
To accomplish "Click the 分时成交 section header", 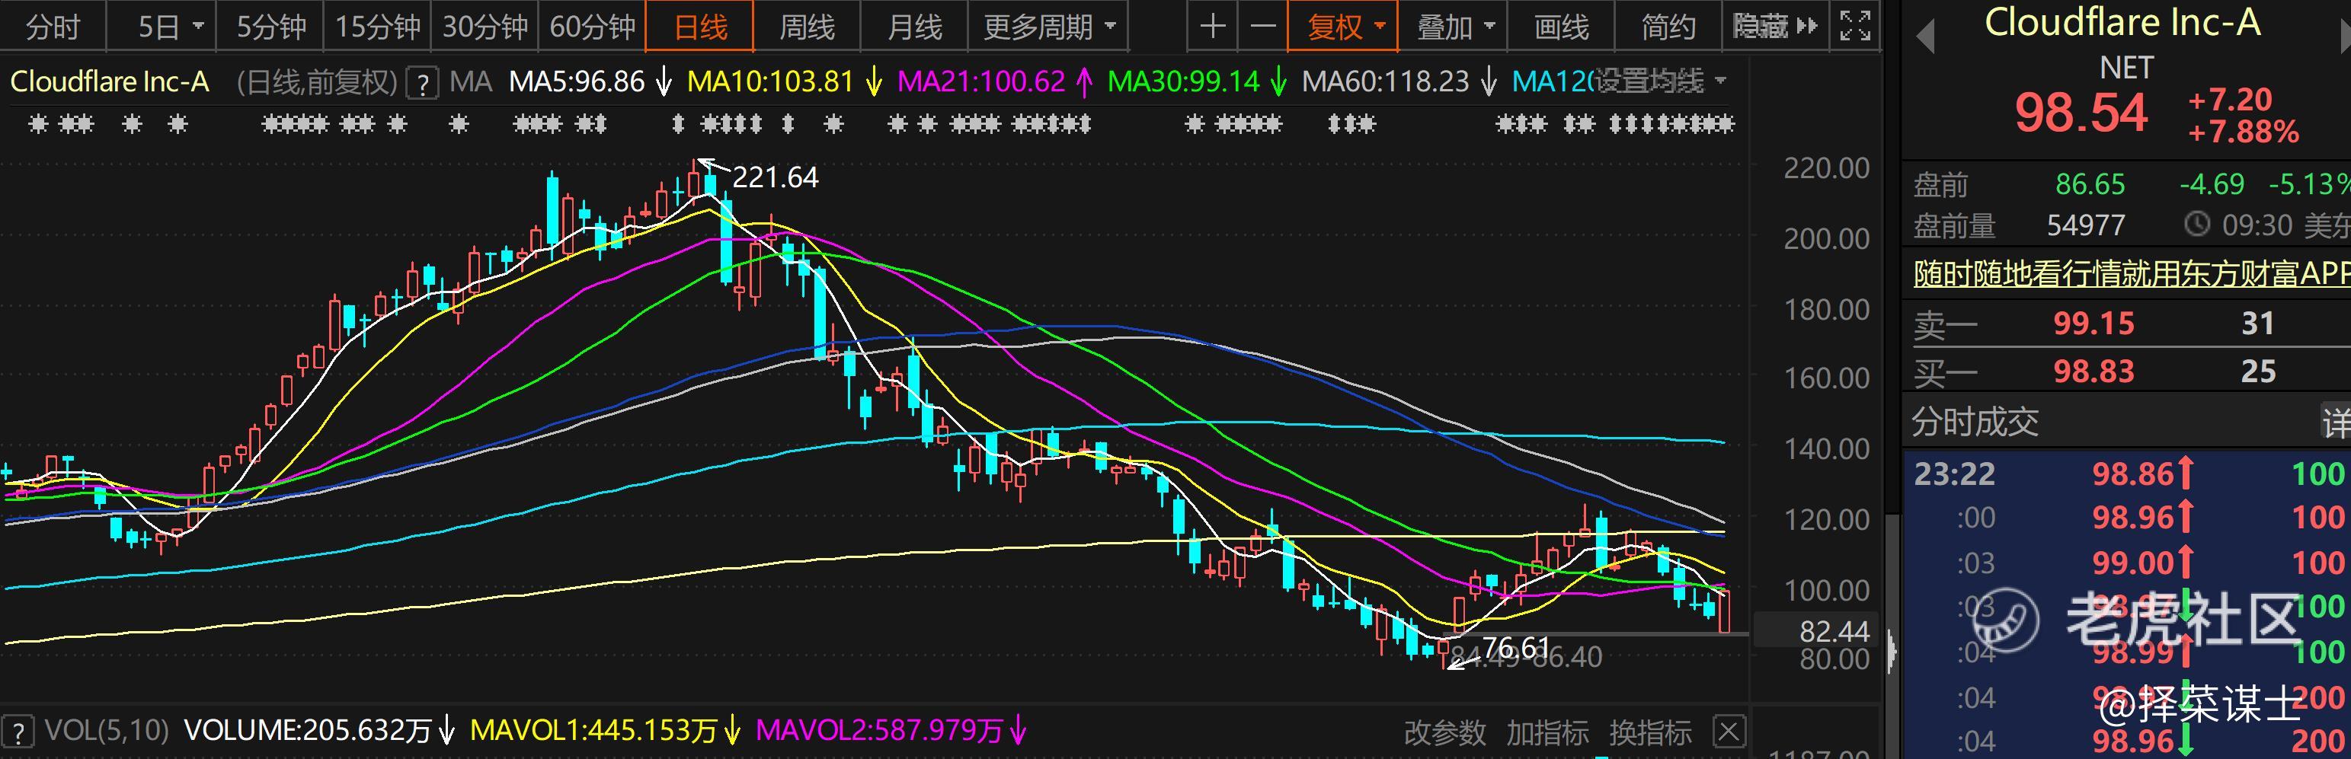I will click(1975, 423).
